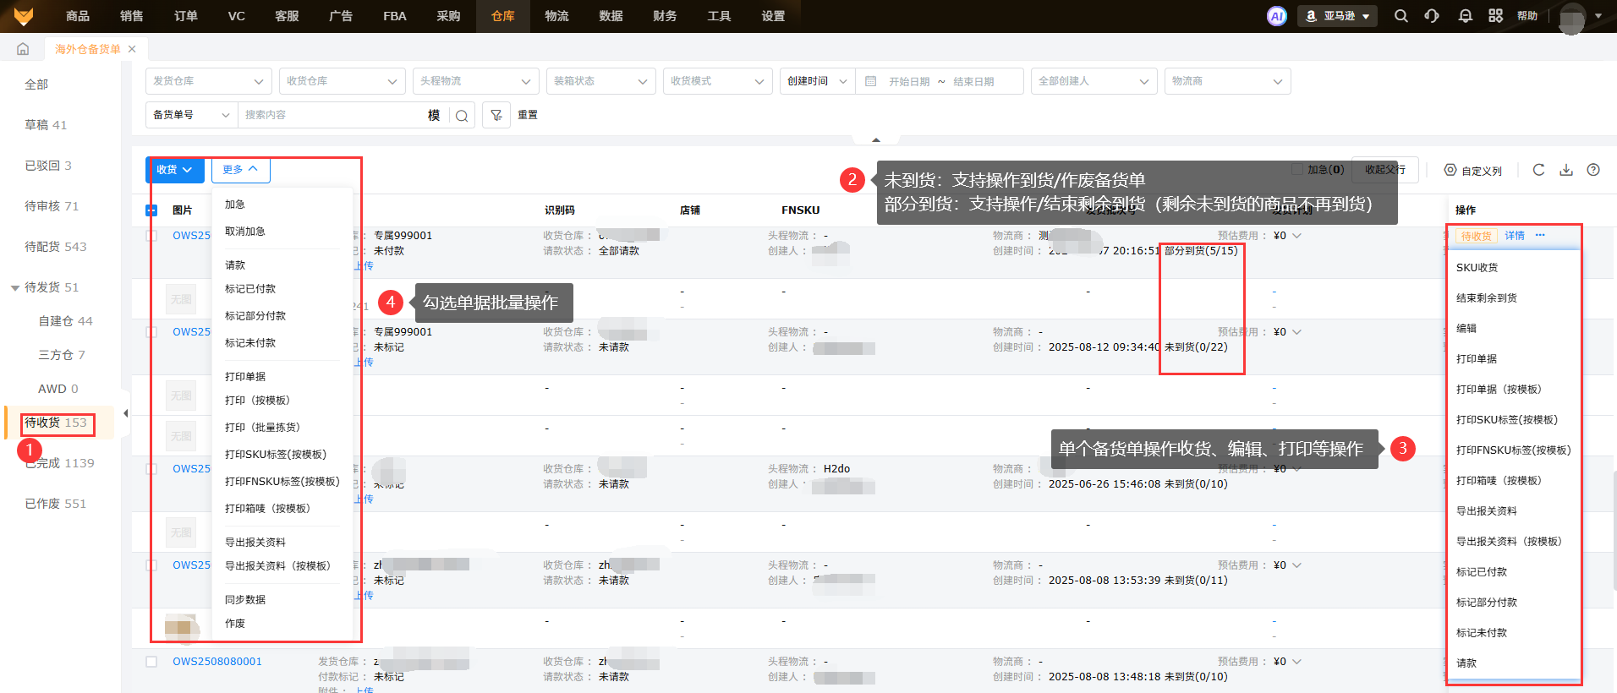Open the 自定义列 column settings
Viewport: 1617px width, 693px height.
1472,171
